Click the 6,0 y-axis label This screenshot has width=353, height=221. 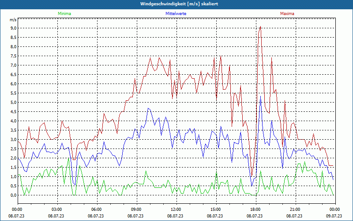[x=14, y=84]
